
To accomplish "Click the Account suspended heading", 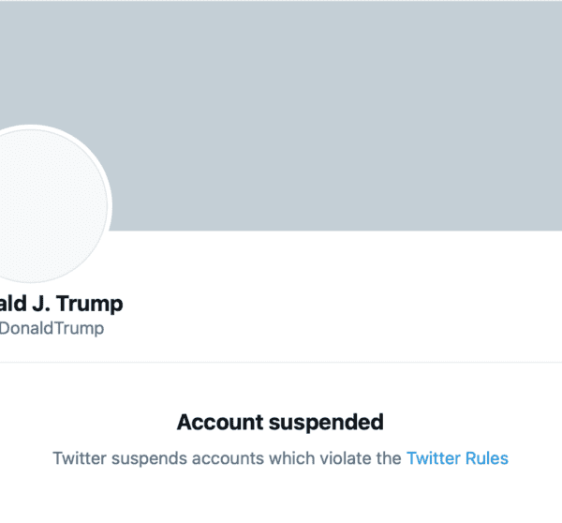I will coord(280,422).
